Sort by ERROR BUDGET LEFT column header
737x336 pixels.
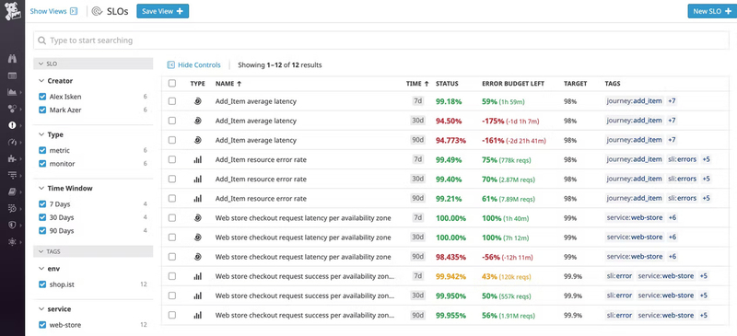[x=513, y=84]
